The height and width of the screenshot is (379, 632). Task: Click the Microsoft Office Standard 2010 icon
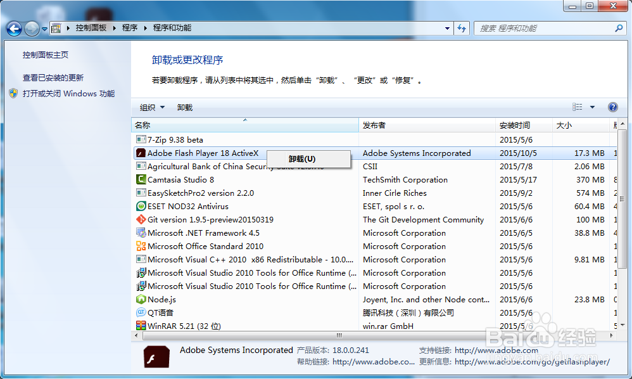point(141,246)
